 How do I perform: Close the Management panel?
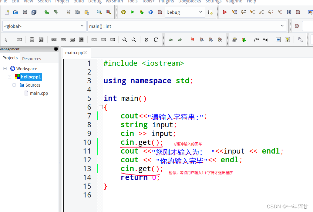click(x=56, y=49)
